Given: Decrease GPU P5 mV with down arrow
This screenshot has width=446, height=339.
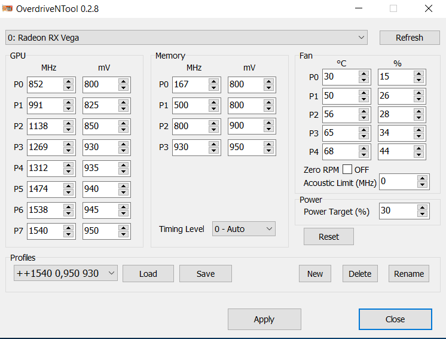Looking at the screenshot, I should coord(123,193).
